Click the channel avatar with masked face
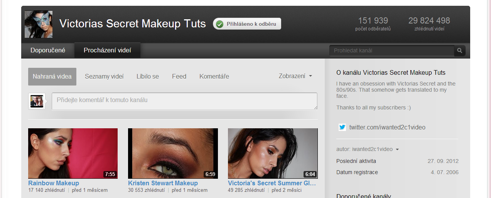The height and width of the screenshot is (198, 491). 39,24
